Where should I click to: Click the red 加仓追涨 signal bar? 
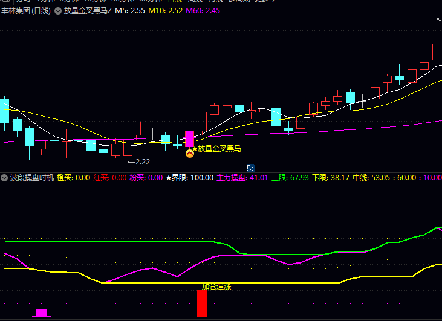tap(202, 303)
